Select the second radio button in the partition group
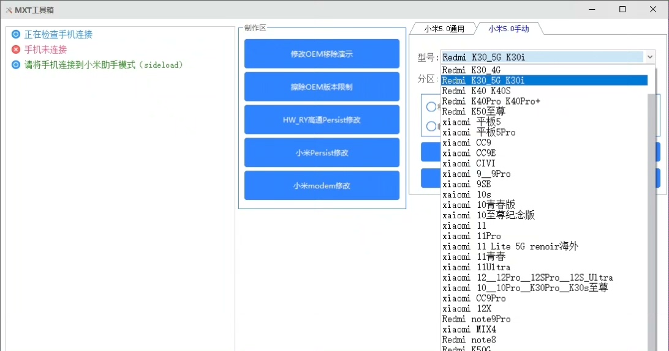This screenshot has width=669, height=351. (x=431, y=126)
